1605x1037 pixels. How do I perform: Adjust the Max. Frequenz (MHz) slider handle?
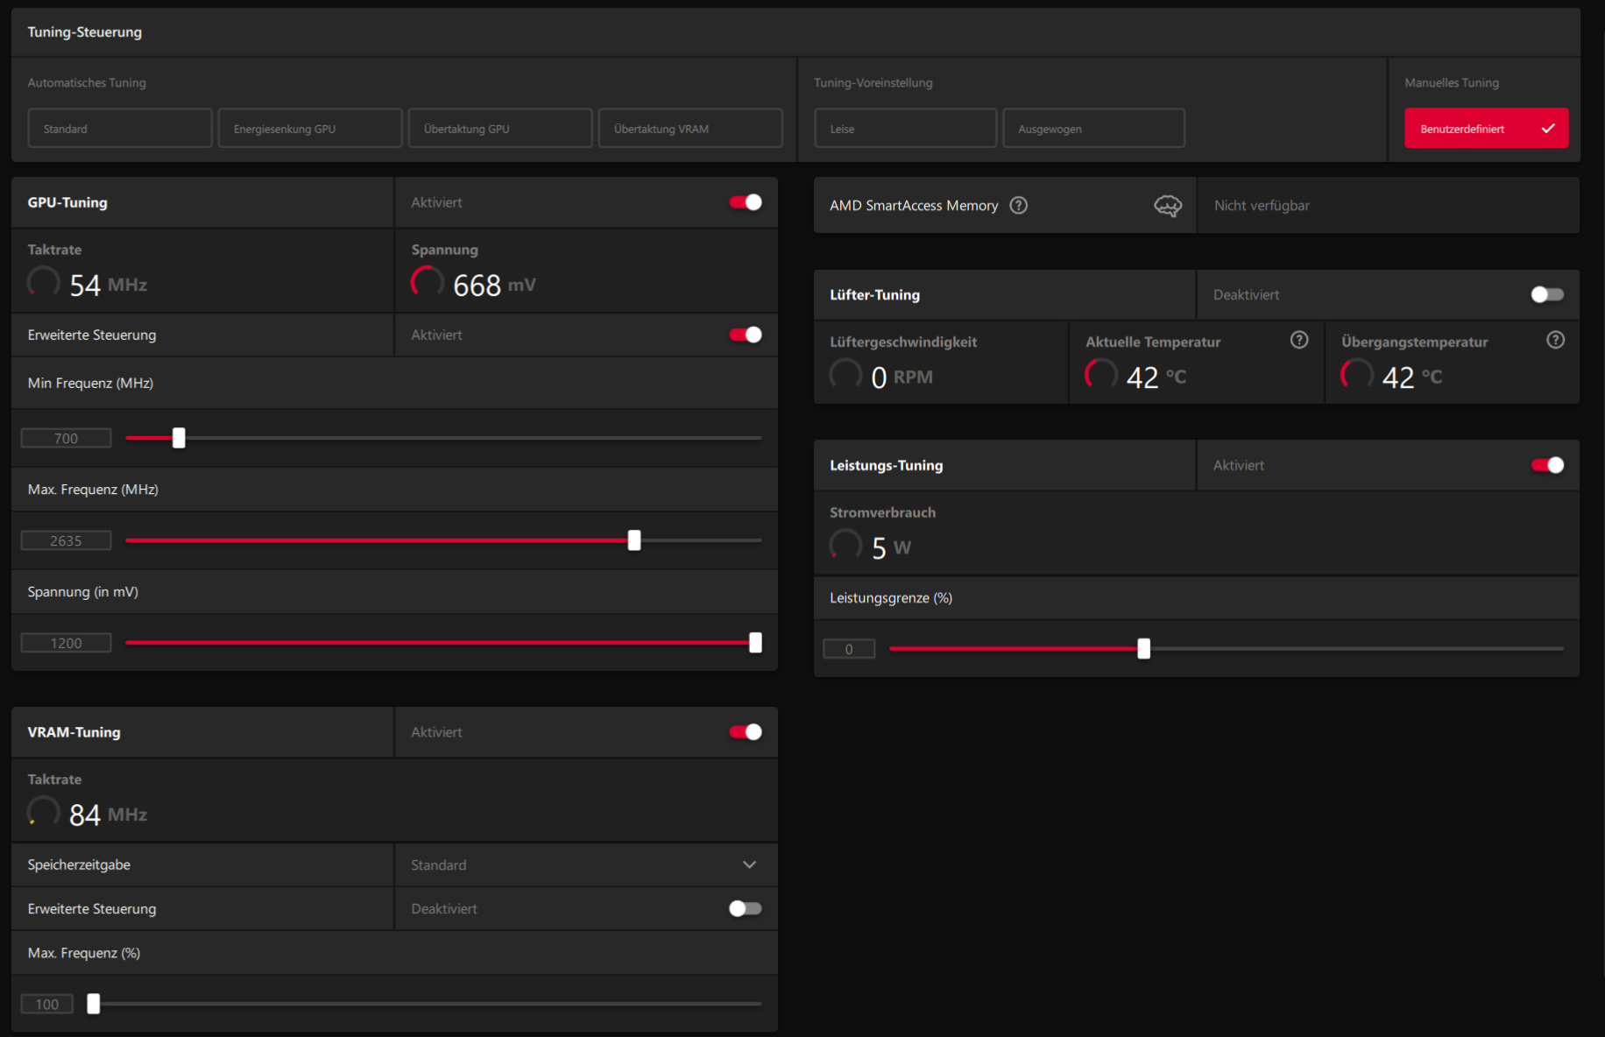tap(634, 540)
